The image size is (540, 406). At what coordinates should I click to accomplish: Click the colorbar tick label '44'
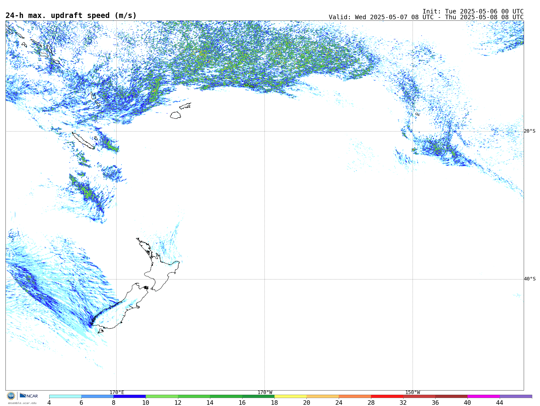(x=500, y=403)
